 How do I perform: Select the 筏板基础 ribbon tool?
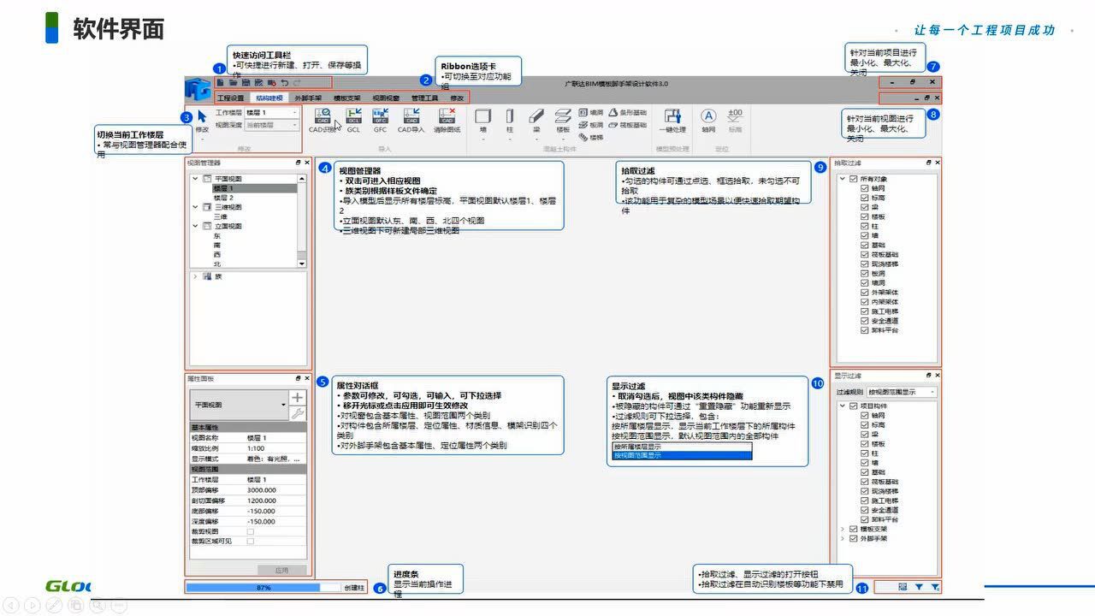[627, 125]
